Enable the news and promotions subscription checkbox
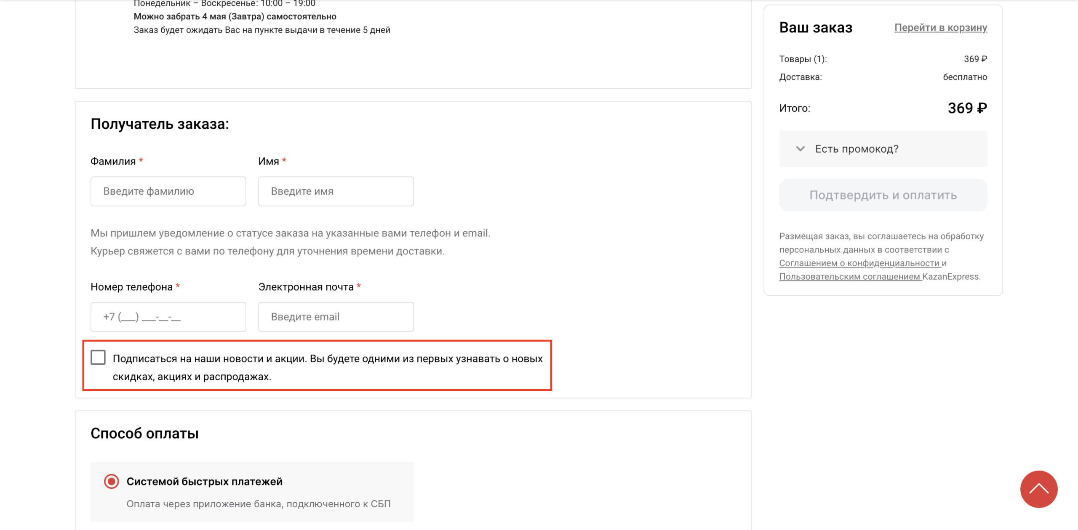Image resolution: width=1078 pixels, height=530 pixels. (x=98, y=358)
